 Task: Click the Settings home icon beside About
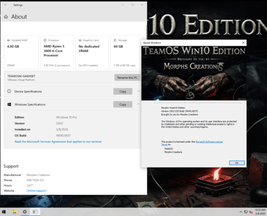[x=6, y=17]
